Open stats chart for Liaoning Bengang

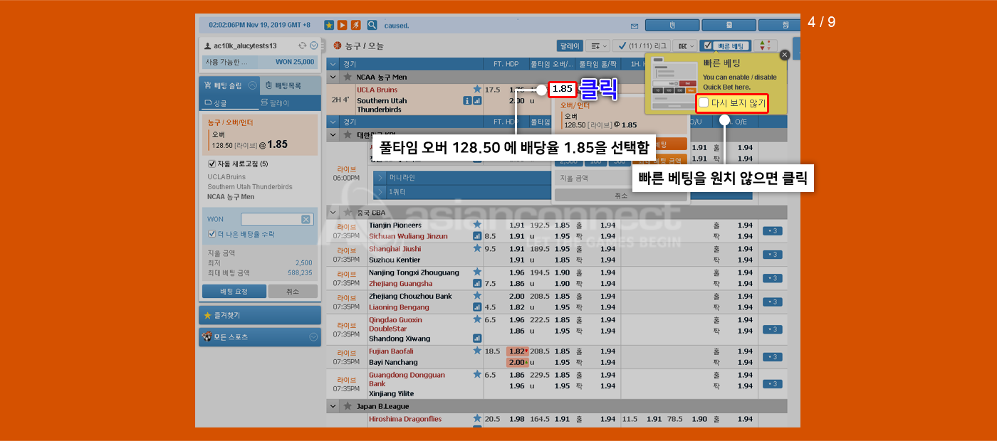477,307
